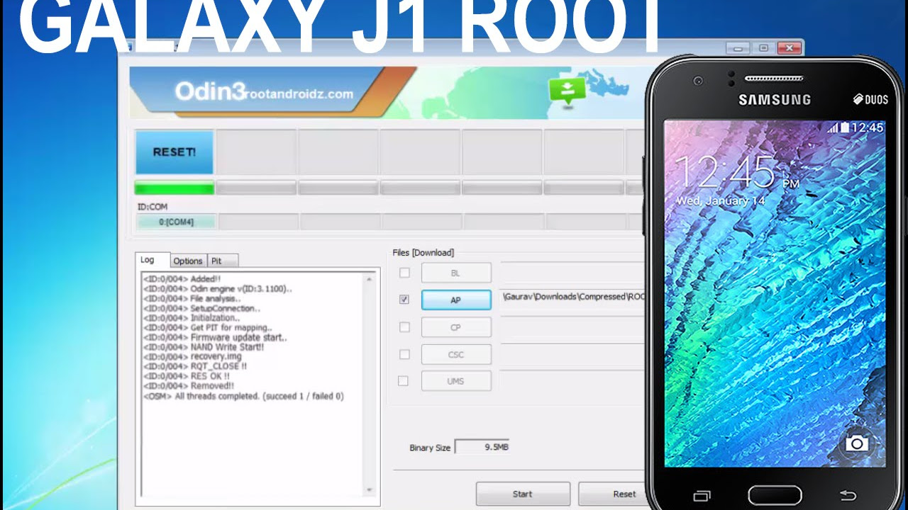
Task: Click the BL file button
Action: (456, 273)
